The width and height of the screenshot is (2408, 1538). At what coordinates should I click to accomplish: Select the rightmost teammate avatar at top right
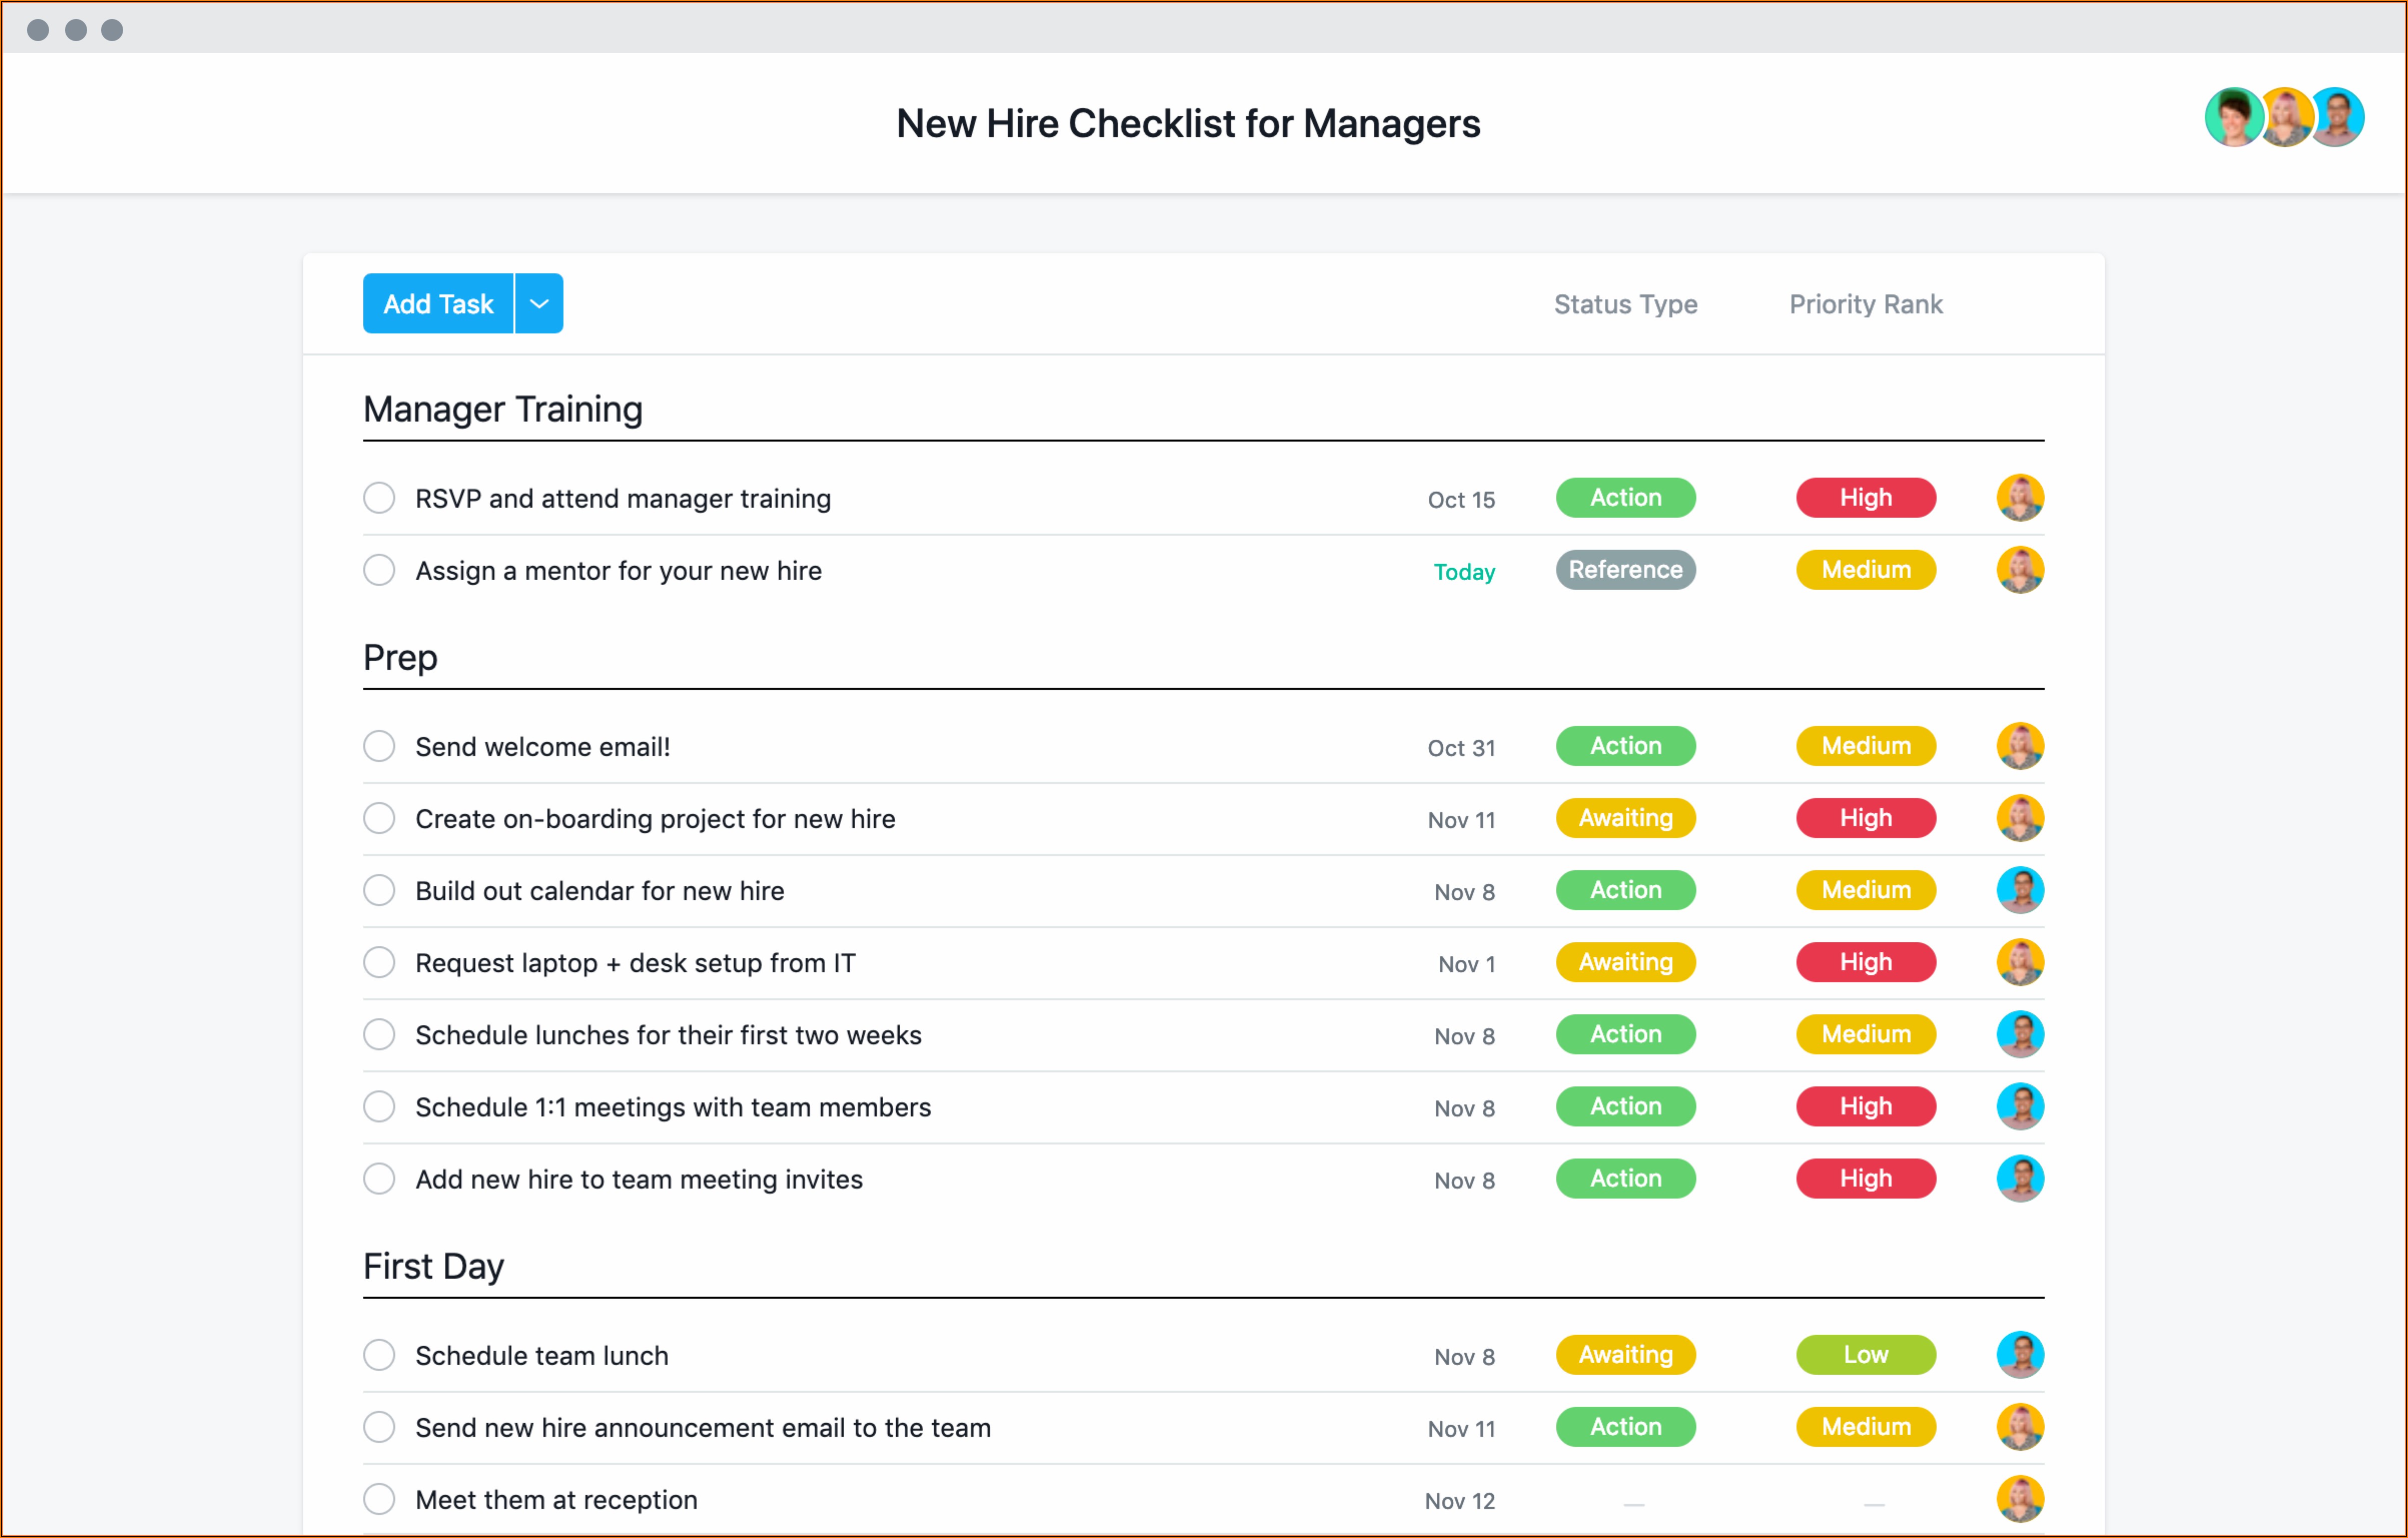point(2337,117)
